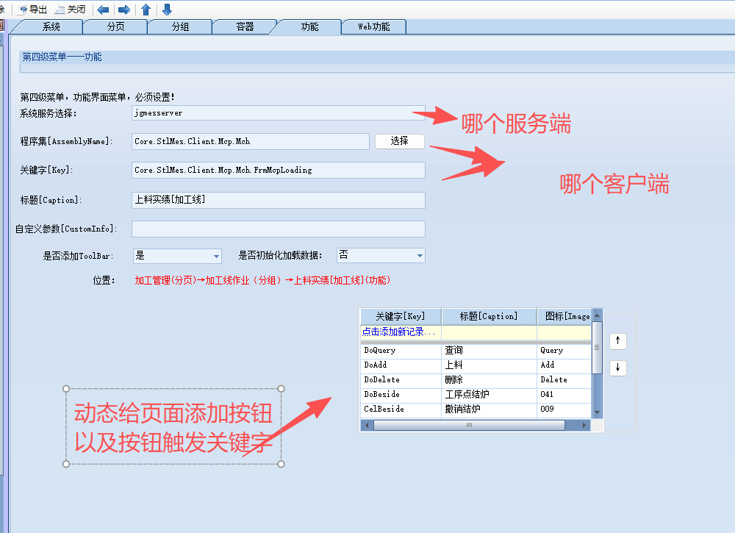Expand the 是否添加ToolBar dropdown arrow

coord(217,255)
